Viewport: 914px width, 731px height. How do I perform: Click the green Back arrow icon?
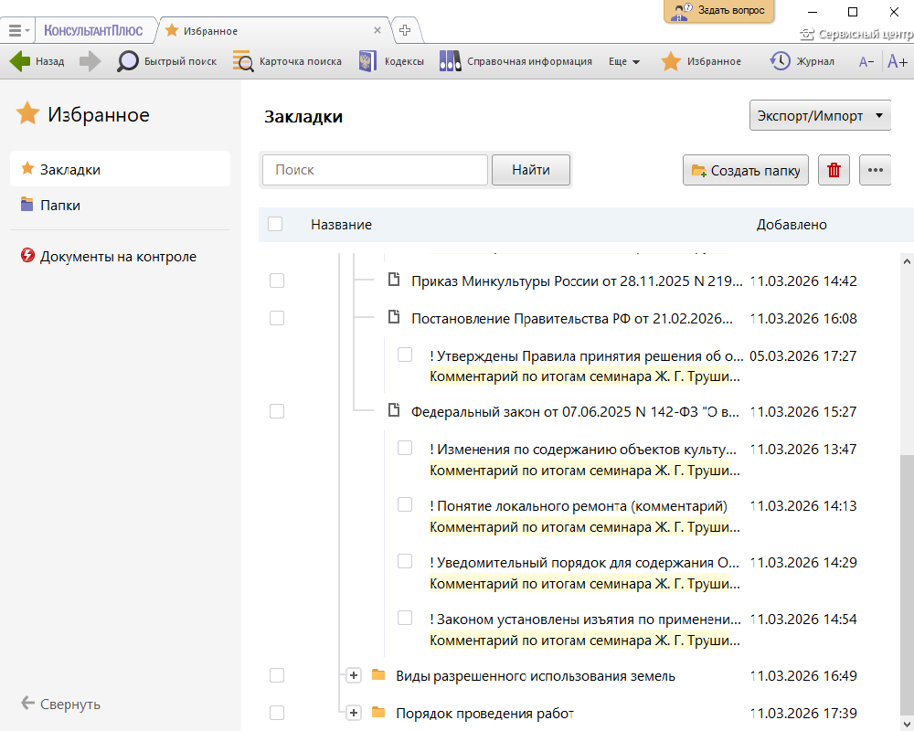tap(20, 61)
